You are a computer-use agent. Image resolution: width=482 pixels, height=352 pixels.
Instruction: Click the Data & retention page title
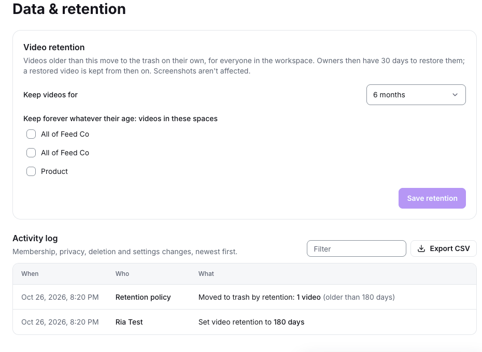(x=69, y=9)
